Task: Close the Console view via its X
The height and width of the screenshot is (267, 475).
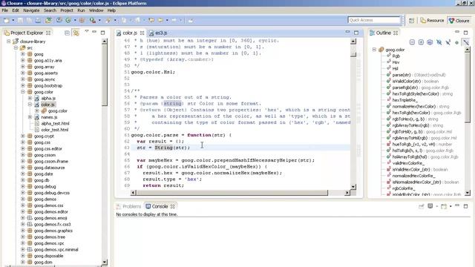Action: pyautogui.click(x=172, y=206)
